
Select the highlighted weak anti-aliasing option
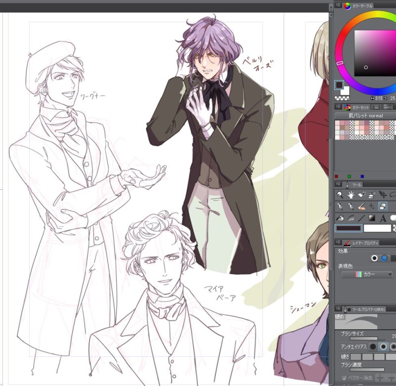click(383, 347)
